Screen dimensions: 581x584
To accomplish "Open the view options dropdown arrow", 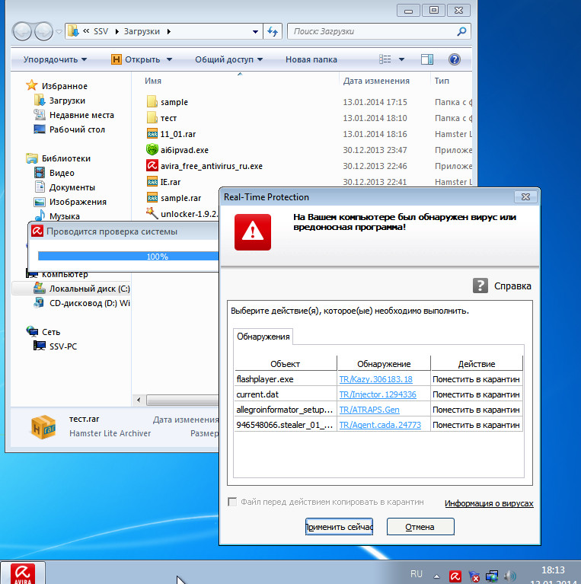I will coord(402,59).
